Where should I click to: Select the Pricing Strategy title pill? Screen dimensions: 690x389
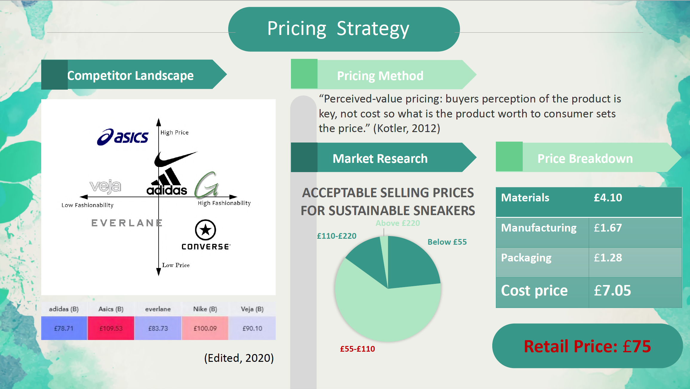(x=344, y=29)
